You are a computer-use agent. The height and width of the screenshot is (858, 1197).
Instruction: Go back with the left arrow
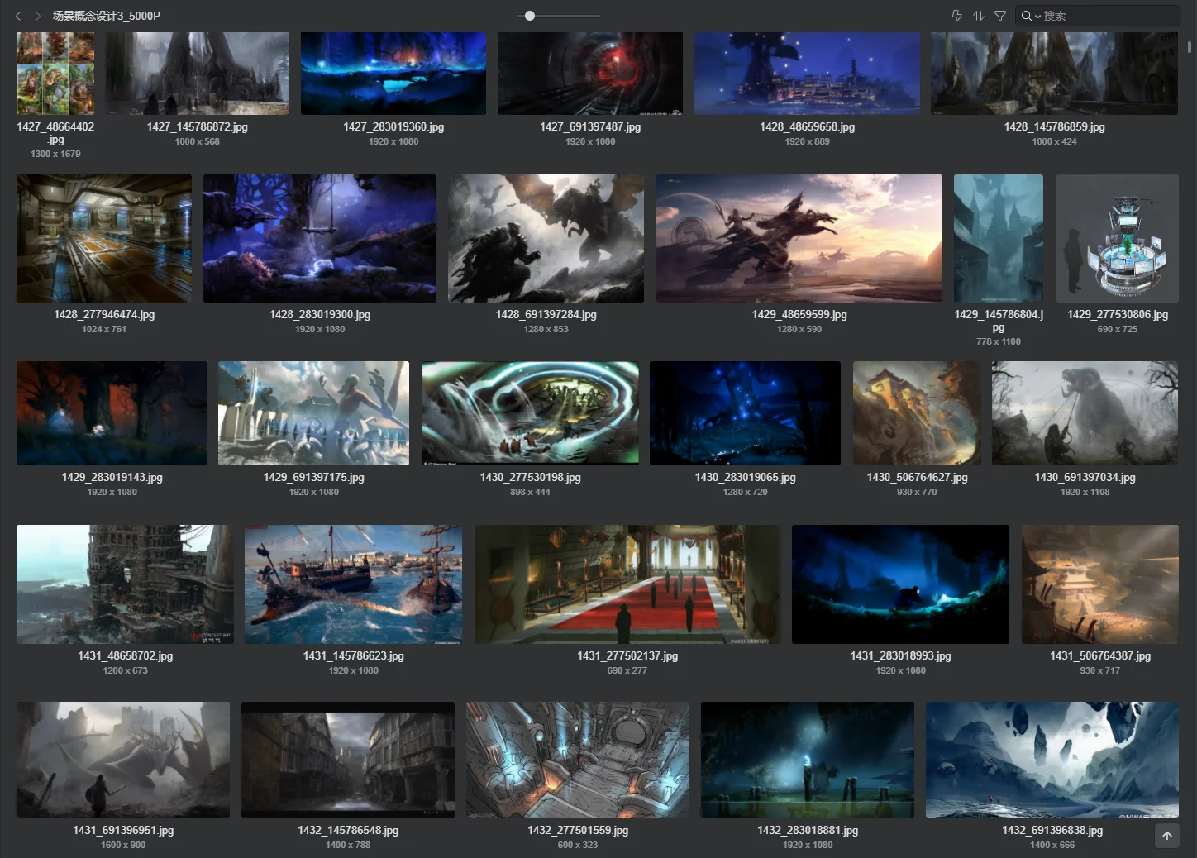tap(18, 16)
